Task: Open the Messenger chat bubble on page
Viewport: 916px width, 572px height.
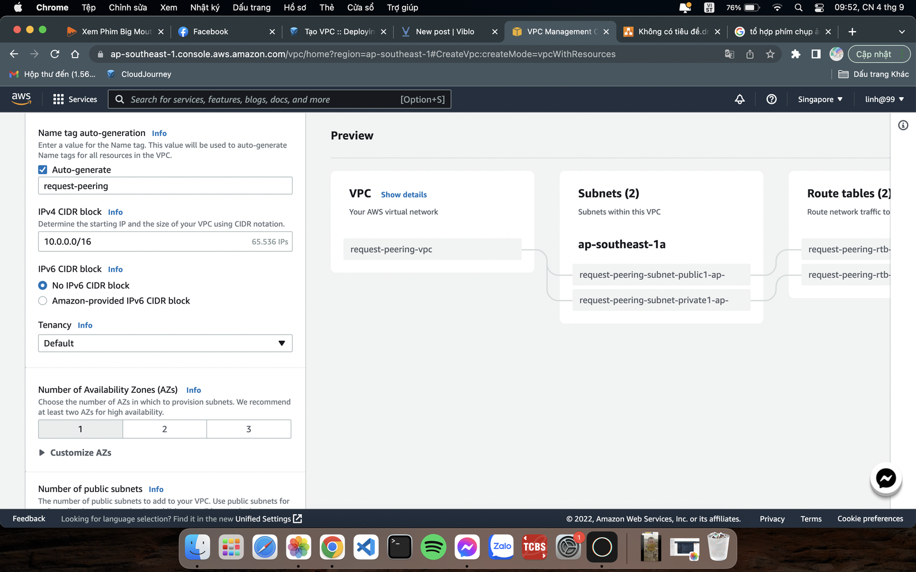Action: [885, 478]
